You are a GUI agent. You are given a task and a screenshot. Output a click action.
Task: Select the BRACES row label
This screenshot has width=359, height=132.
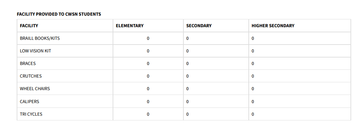pyautogui.click(x=28, y=63)
